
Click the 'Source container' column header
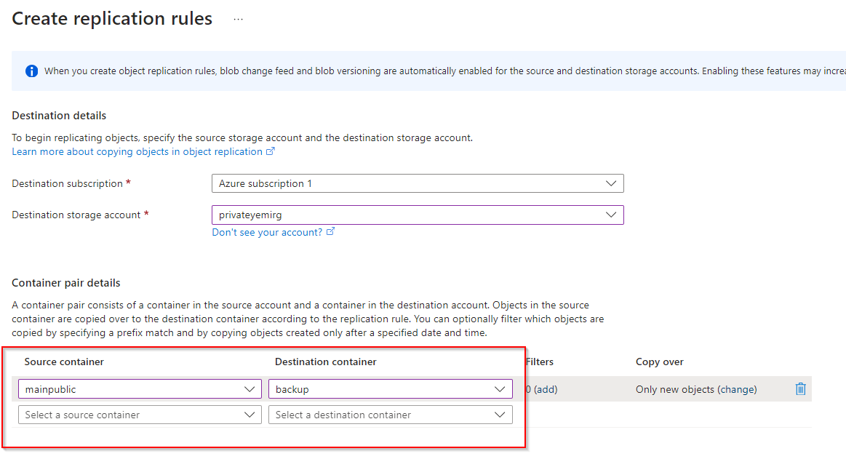tap(64, 362)
